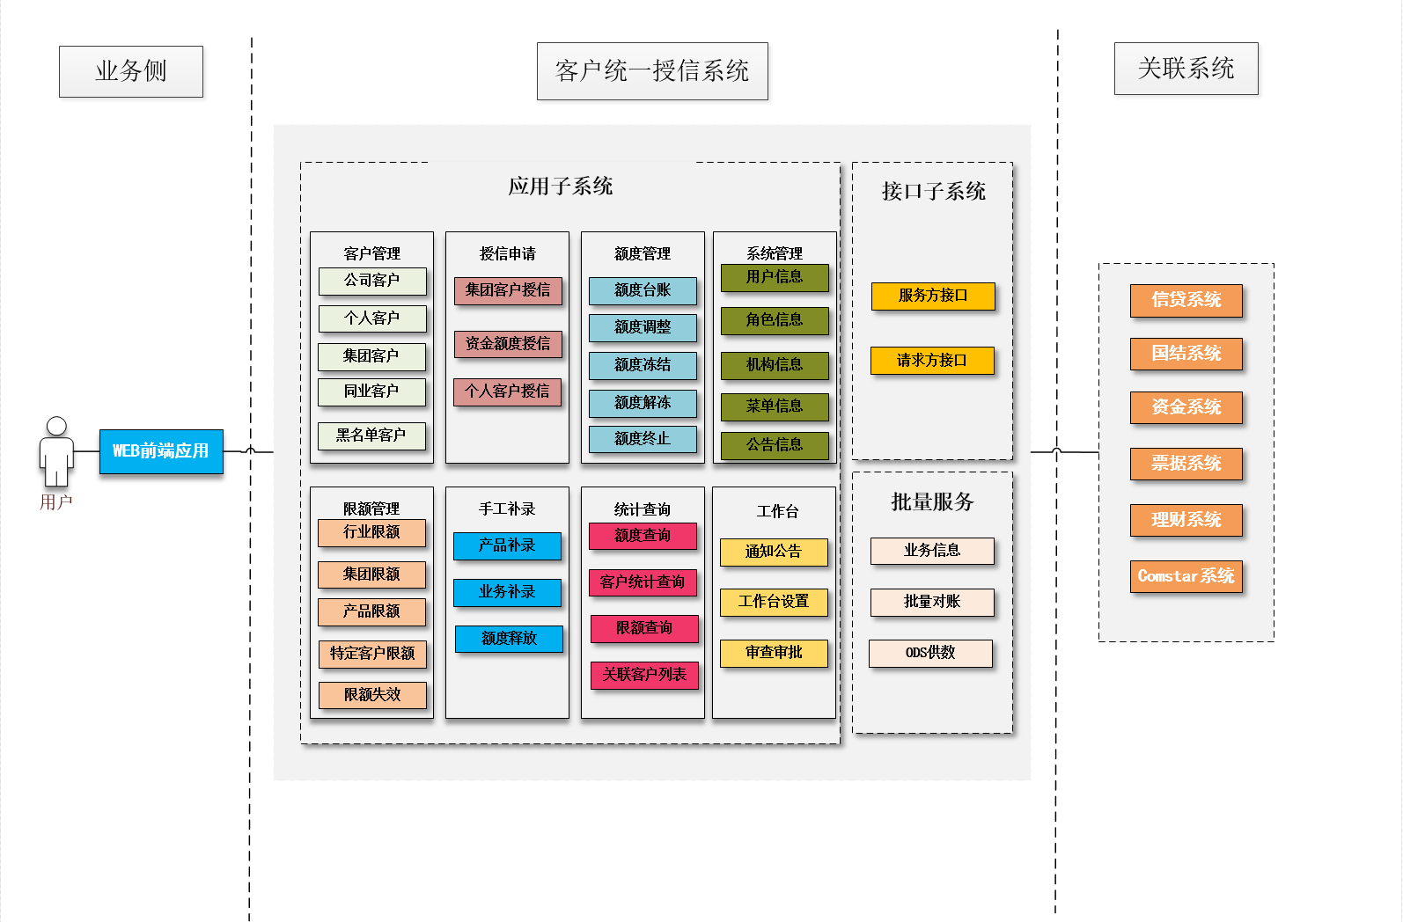Select the 额度调整 block
The width and height of the screenshot is (1403, 922).
pyautogui.click(x=643, y=327)
